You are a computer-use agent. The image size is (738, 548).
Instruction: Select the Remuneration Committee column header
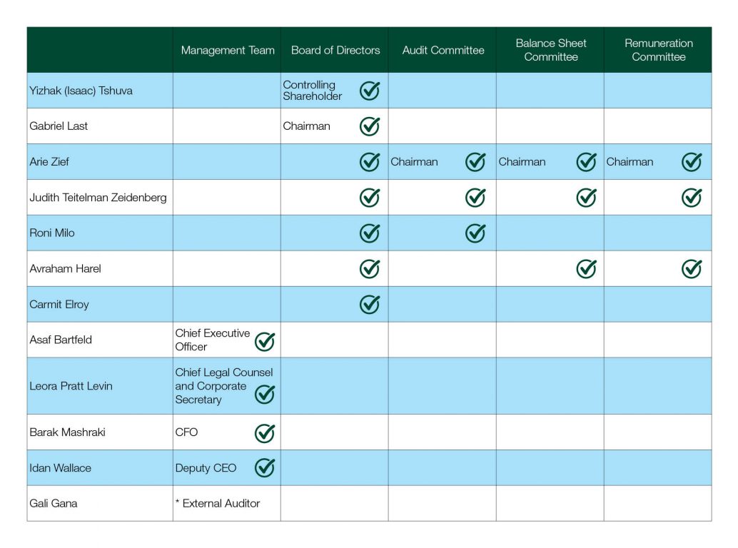pos(659,50)
